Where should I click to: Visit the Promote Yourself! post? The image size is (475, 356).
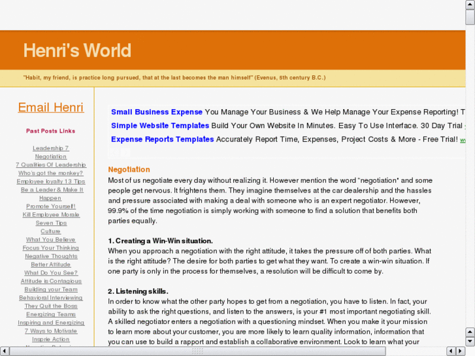pos(51,206)
